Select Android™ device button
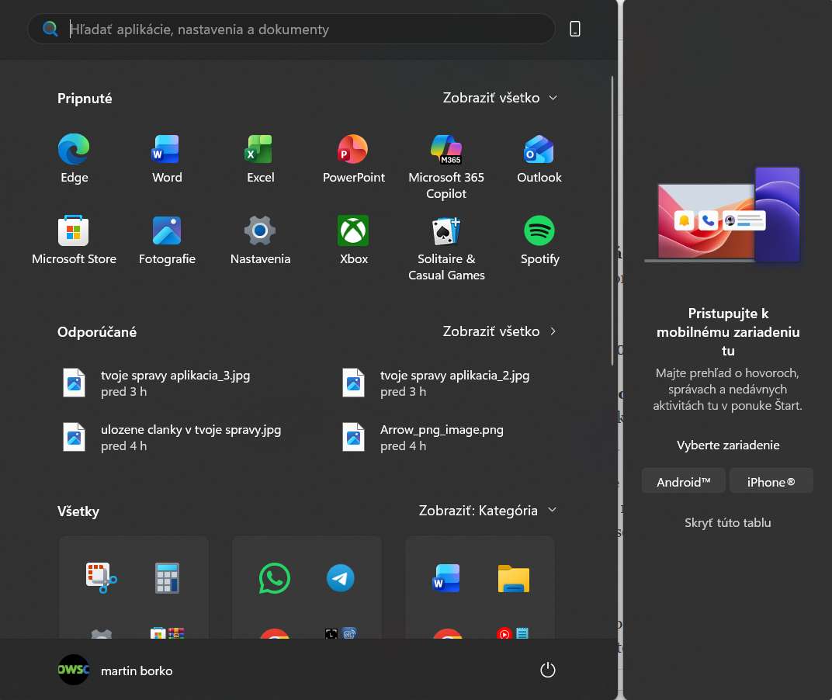Screen dimensions: 832x700 click(683, 482)
